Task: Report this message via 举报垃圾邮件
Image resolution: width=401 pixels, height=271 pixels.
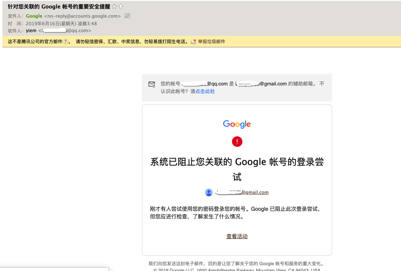Action: coord(211,42)
